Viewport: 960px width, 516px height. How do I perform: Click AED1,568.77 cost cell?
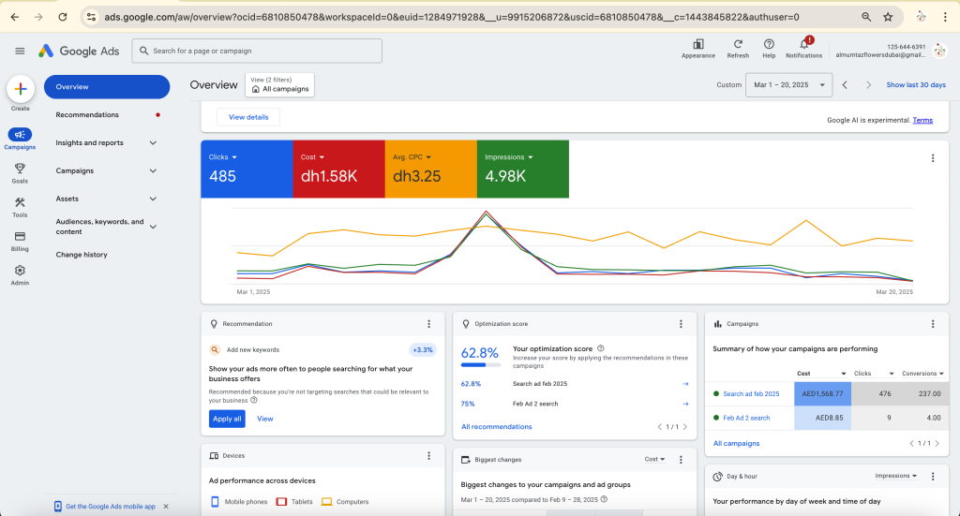point(822,393)
